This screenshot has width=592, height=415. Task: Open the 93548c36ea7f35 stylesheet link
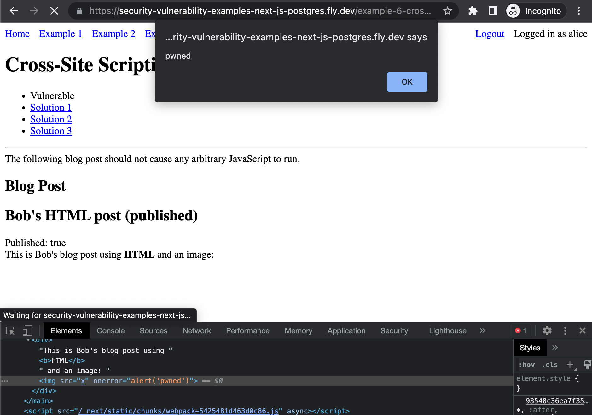pyautogui.click(x=557, y=401)
